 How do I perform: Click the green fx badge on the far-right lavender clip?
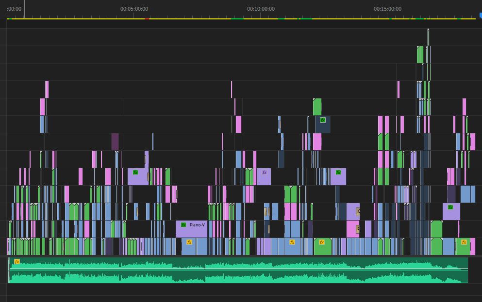450,207
